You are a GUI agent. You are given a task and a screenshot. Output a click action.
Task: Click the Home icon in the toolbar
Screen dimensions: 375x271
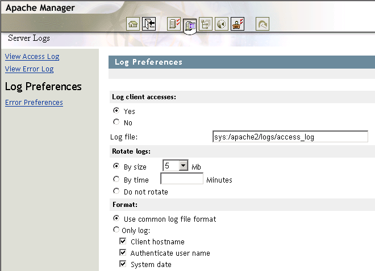point(133,24)
